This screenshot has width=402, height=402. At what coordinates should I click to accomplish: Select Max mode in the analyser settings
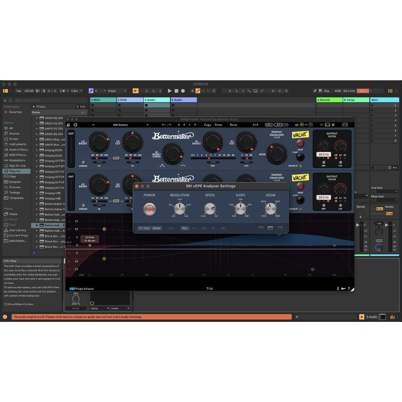click(185, 228)
